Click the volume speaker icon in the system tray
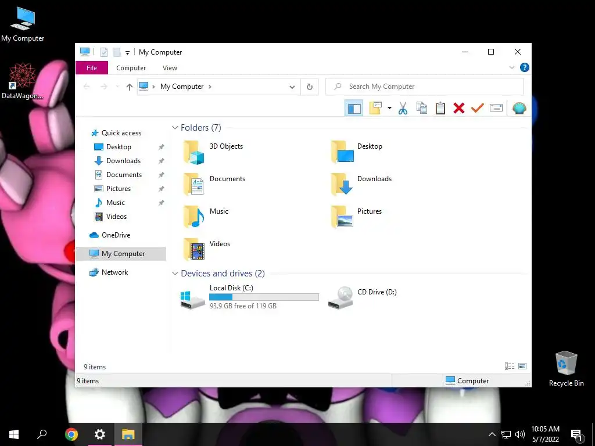 tap(520, 434)
